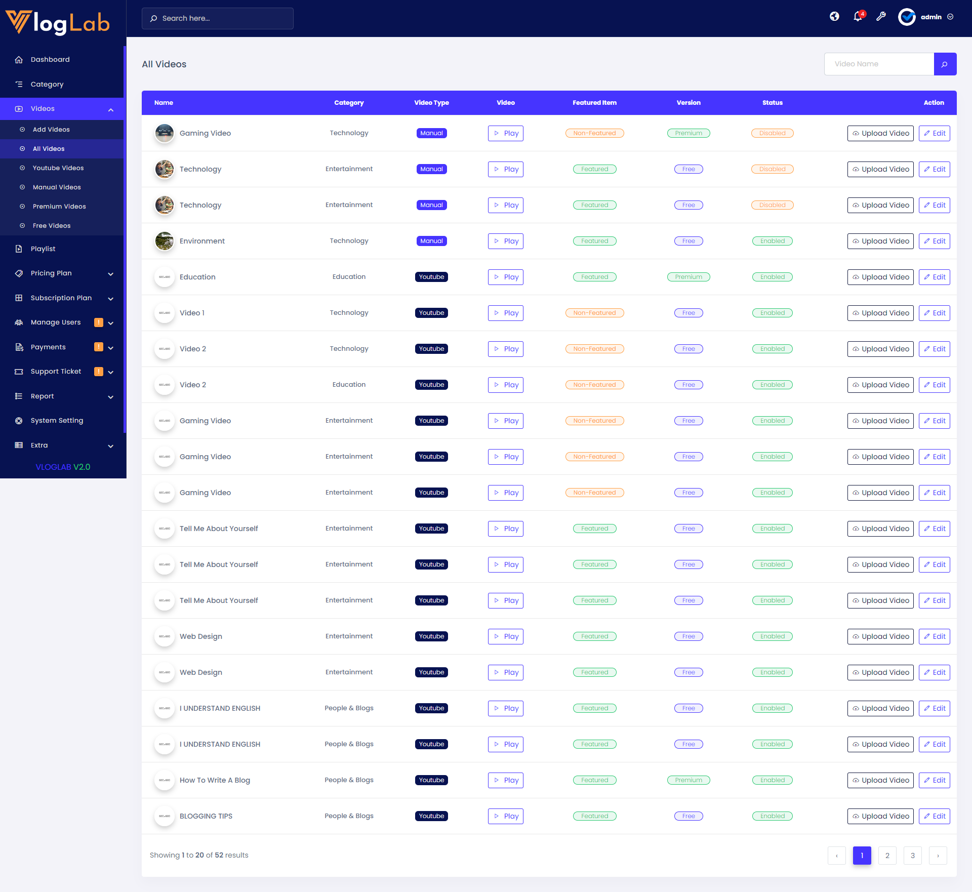Click the search magnifier button beside Video Name
972x892 pixels.
(945, 64)
